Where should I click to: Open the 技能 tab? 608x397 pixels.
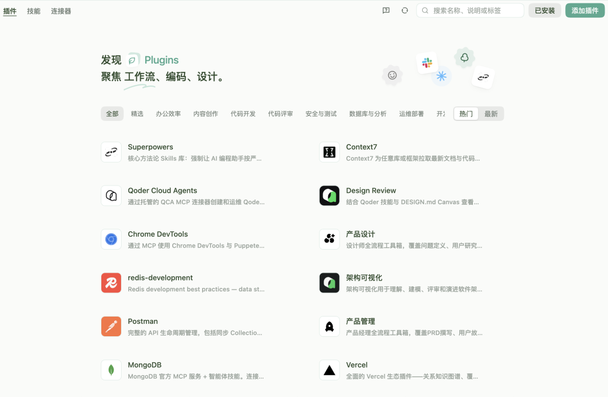(34, 11)
